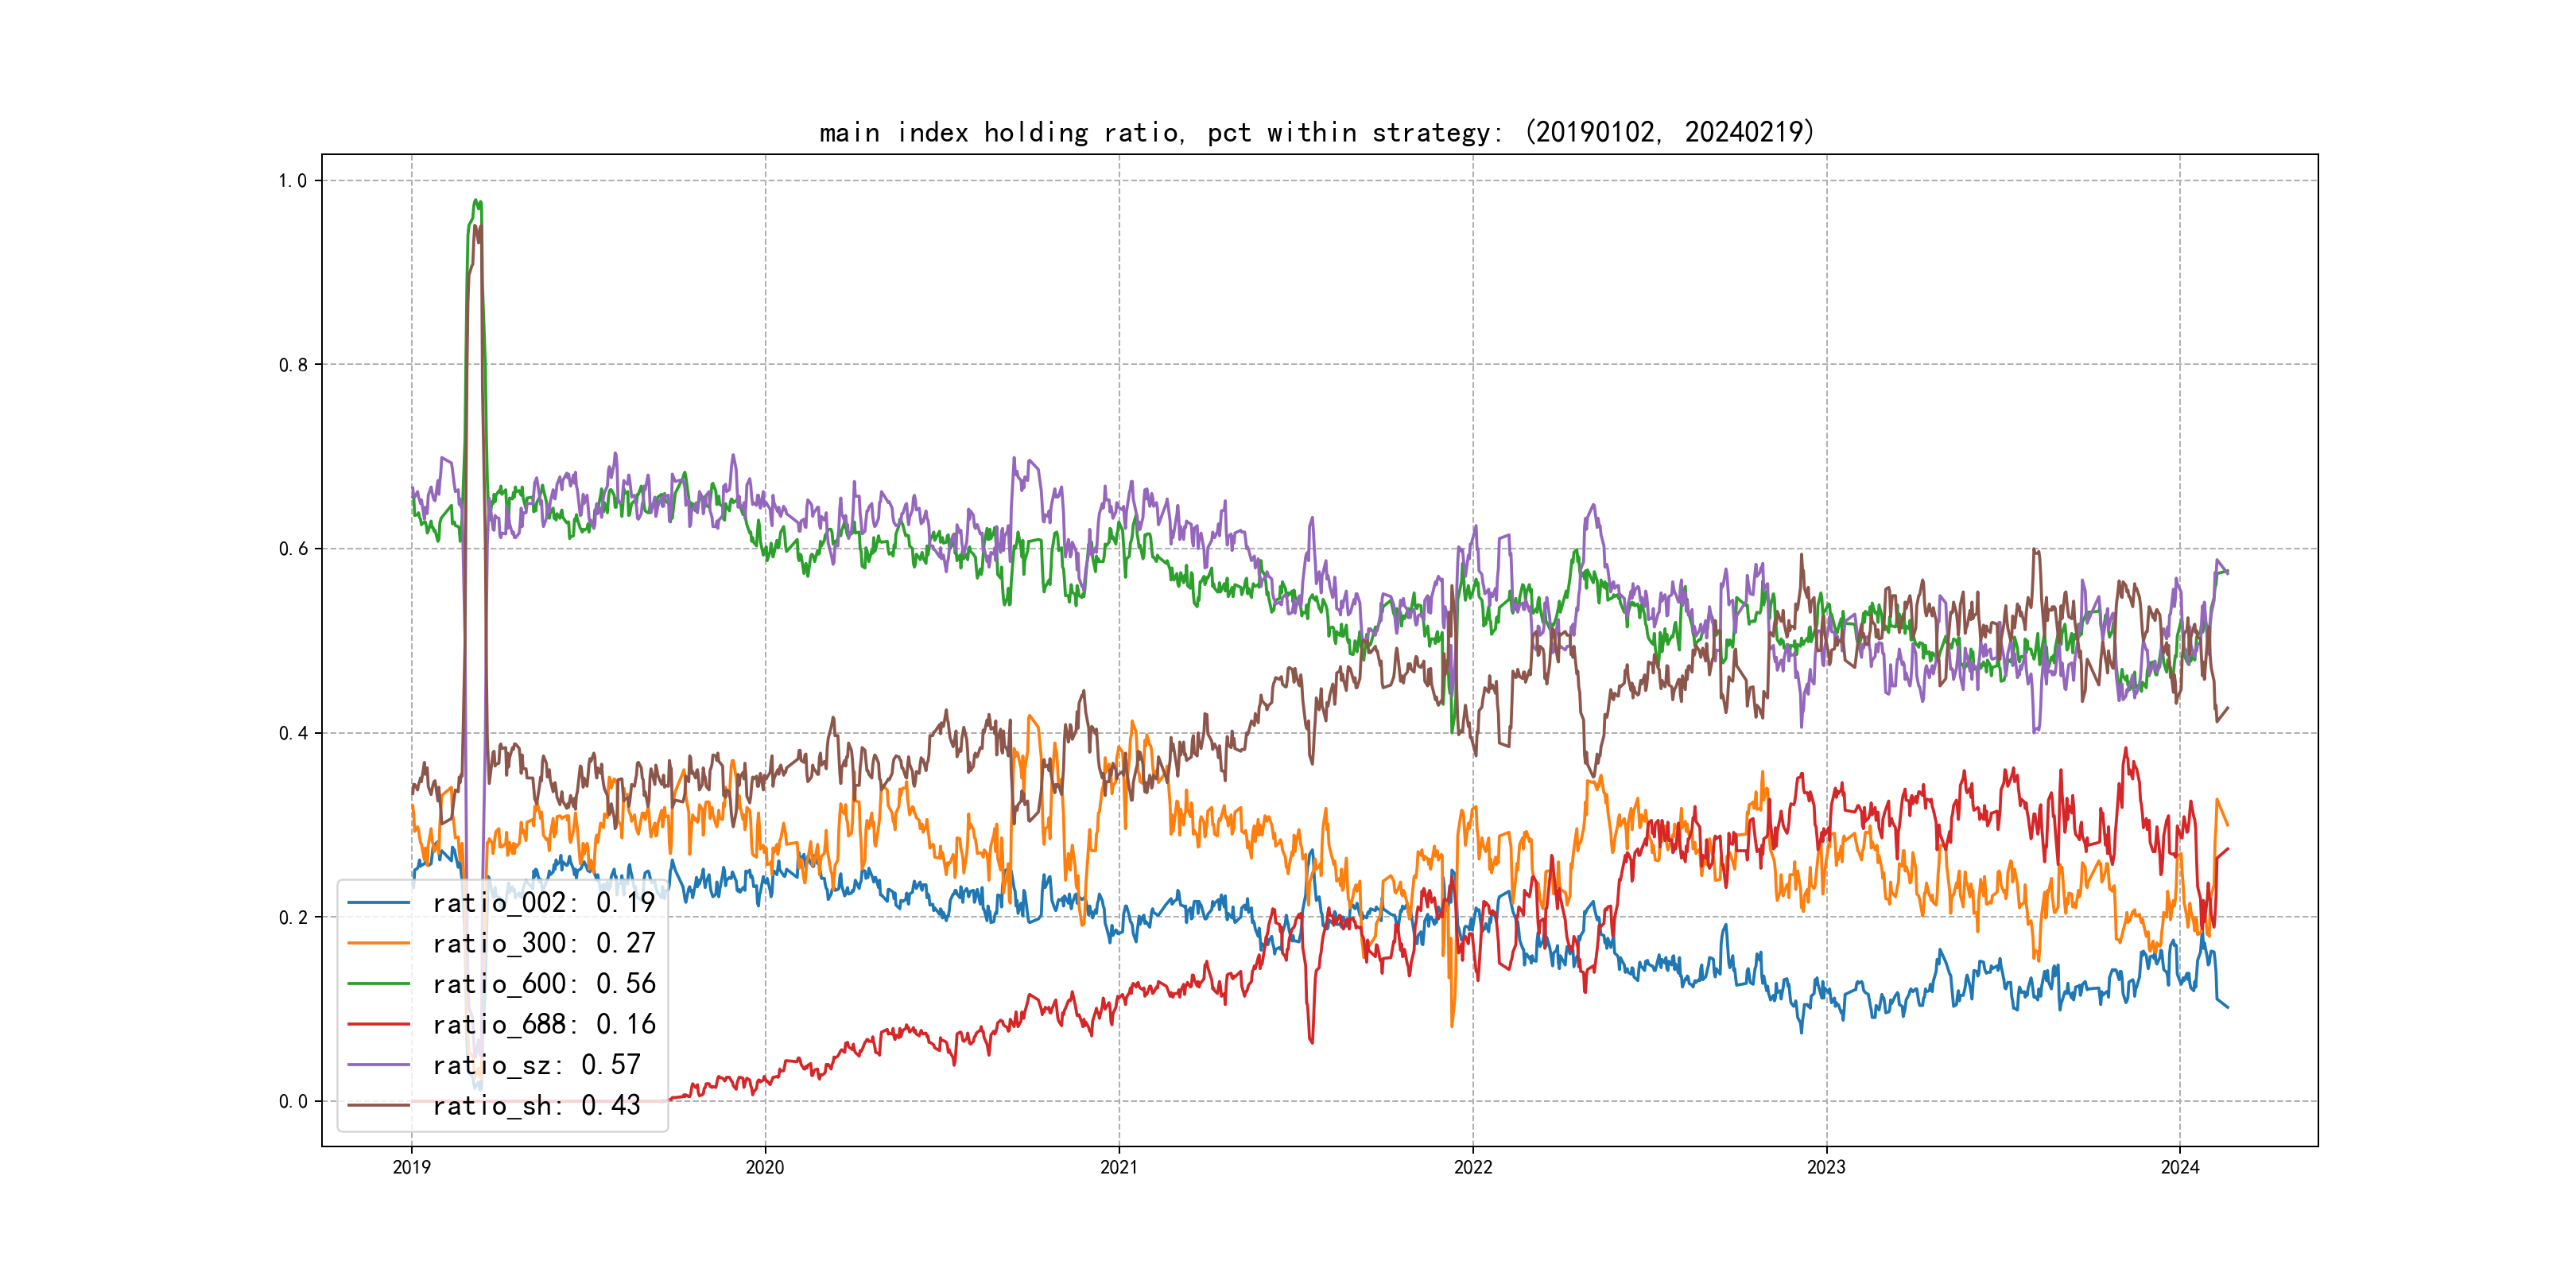This screenshot has height=1288, width=2576.
Task: Click the green spike peak near early 2019
Action: click(477, 201)
